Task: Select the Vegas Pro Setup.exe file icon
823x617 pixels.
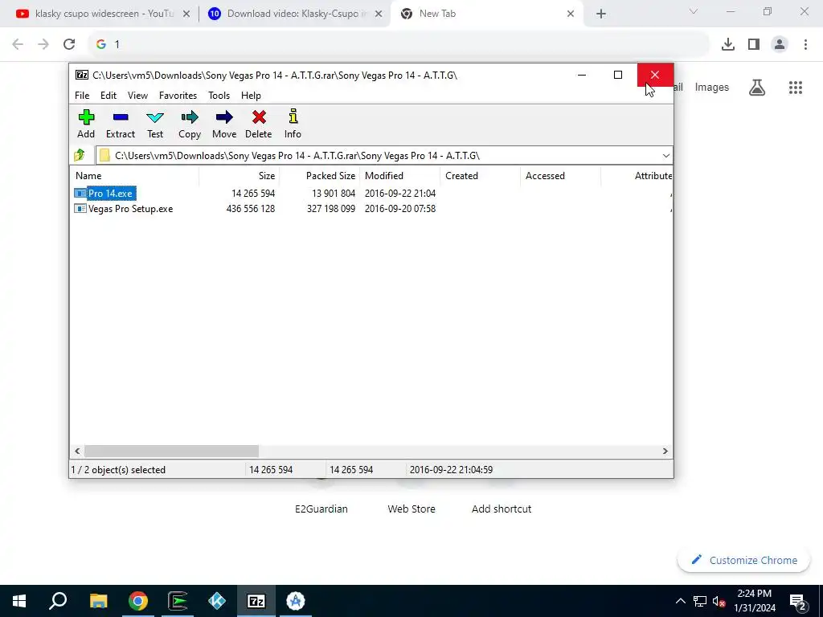Action: click(80, 209)
